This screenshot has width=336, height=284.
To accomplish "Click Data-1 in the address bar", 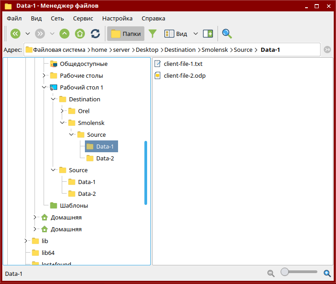I will [270, 50].
